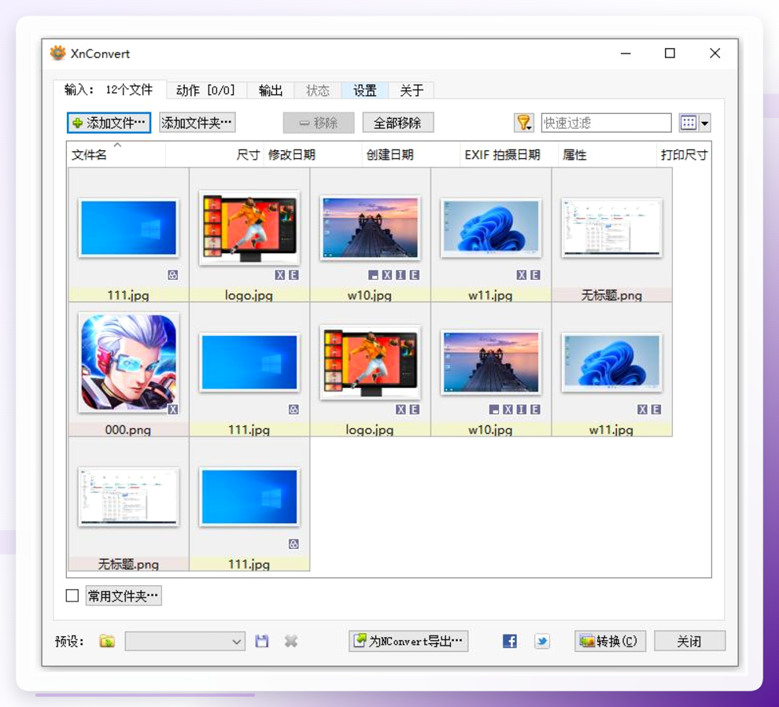This screenshot has width=779, height=707.
Task: Click the X metadata badge on first-row logo.jpg
Action: pyautogui.click(x=279, y=274)
